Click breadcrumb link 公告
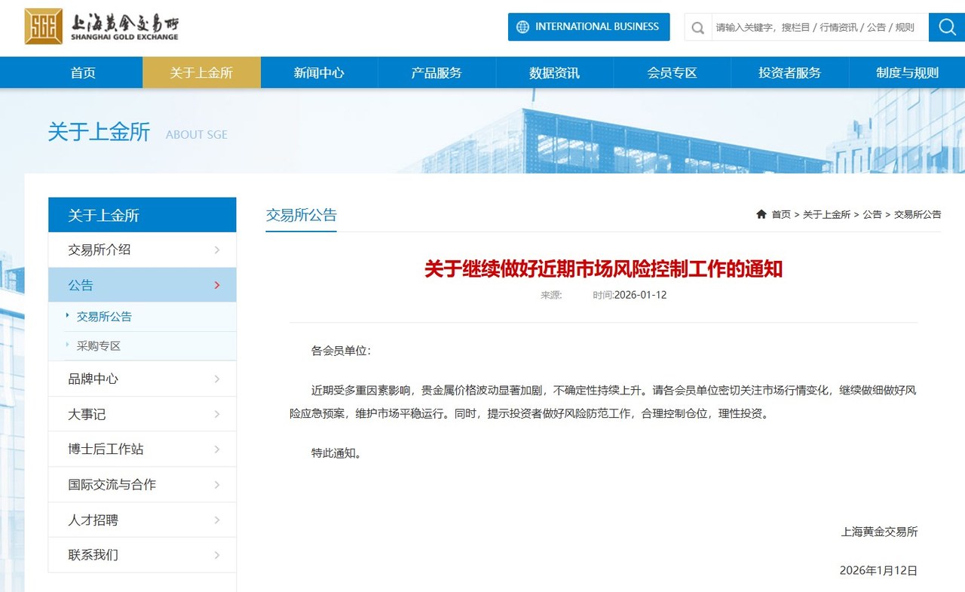 (x=872, y=214)
